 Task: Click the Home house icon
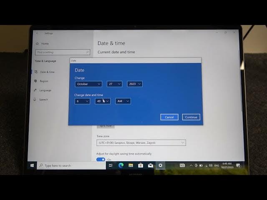37,43
